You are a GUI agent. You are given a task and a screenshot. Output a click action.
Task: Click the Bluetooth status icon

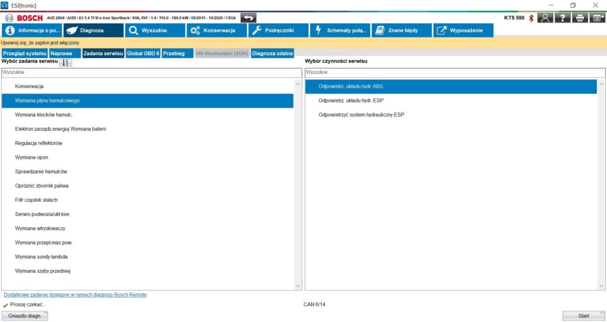click(531, 18)
